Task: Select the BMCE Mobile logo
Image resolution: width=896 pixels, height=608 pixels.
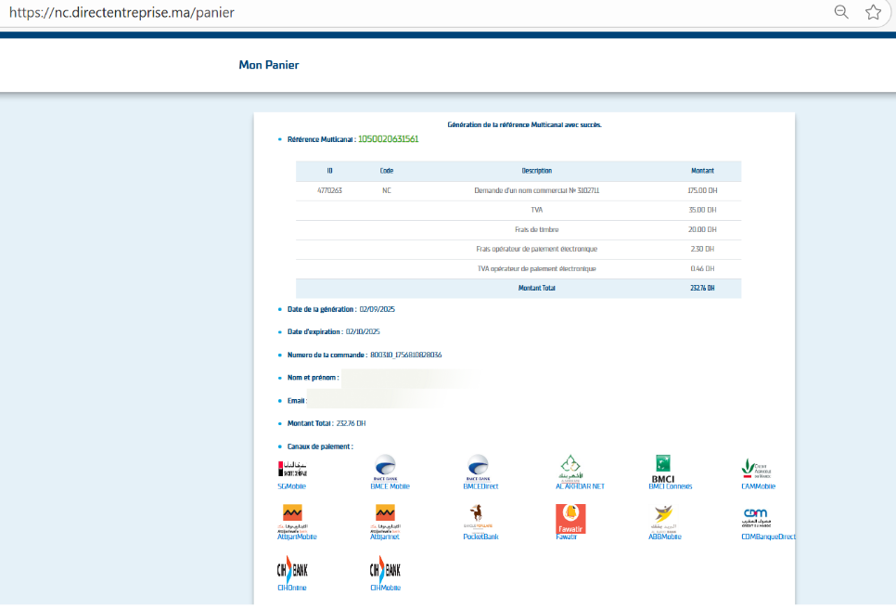Action: pos(384,466)
